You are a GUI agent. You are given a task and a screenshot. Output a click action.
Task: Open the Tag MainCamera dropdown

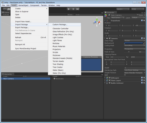pos(118,18)
